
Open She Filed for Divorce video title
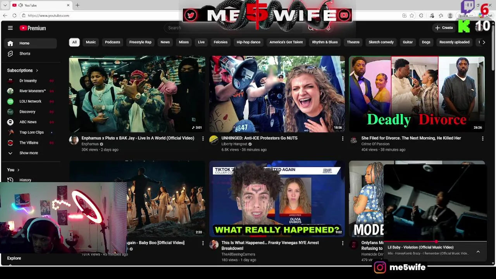pos(411,138)
